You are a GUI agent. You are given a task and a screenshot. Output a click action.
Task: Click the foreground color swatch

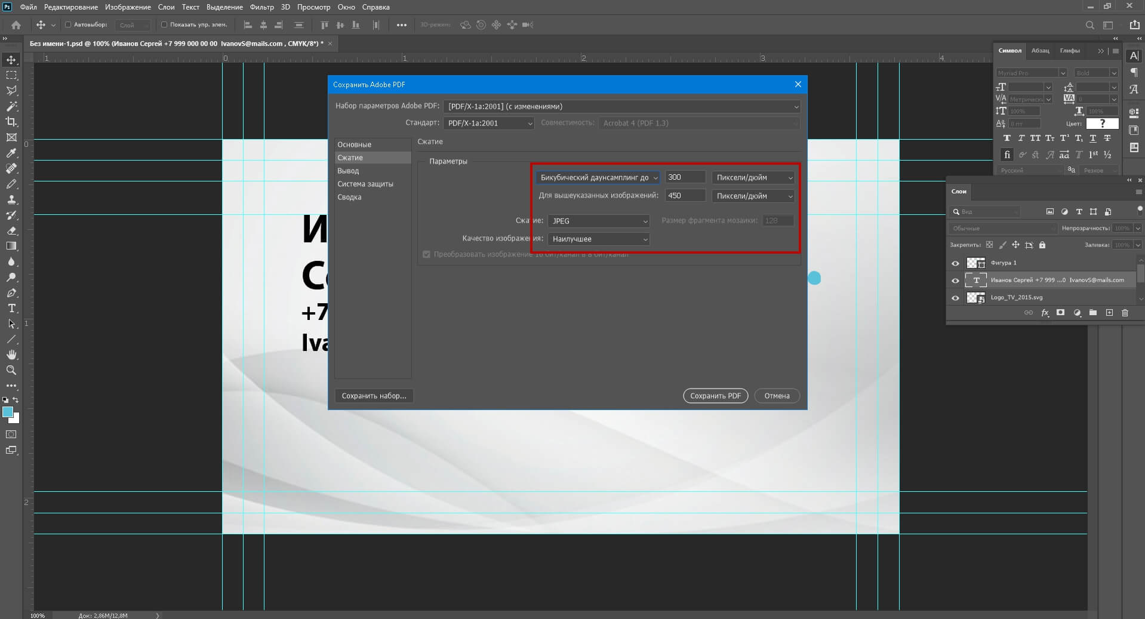click(x=7, y=412)
